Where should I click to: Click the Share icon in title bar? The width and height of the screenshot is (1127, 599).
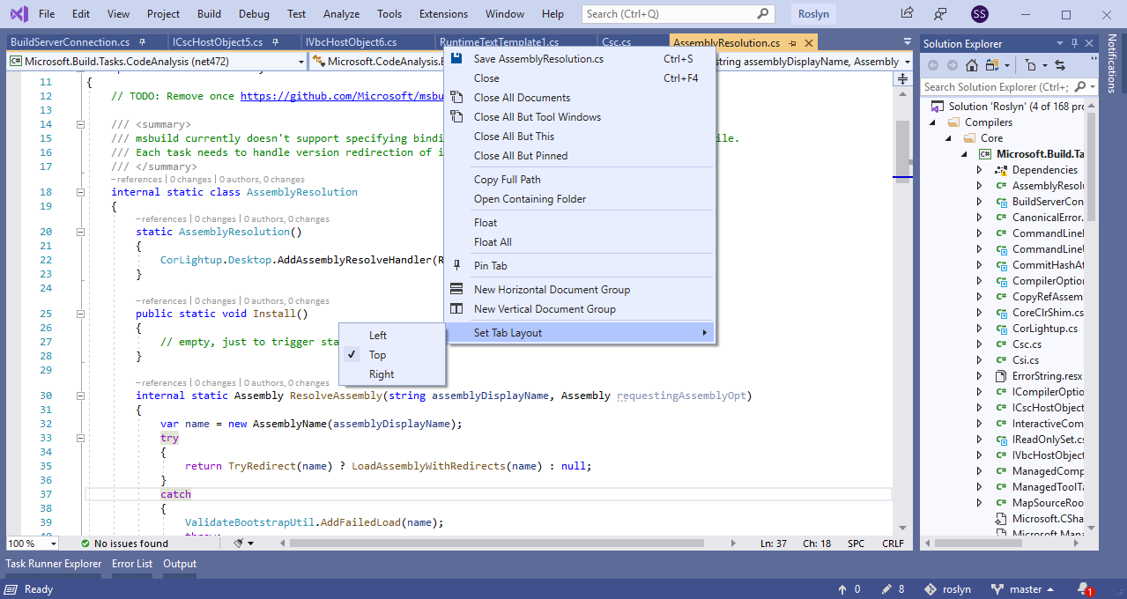[x=906, y=14]
